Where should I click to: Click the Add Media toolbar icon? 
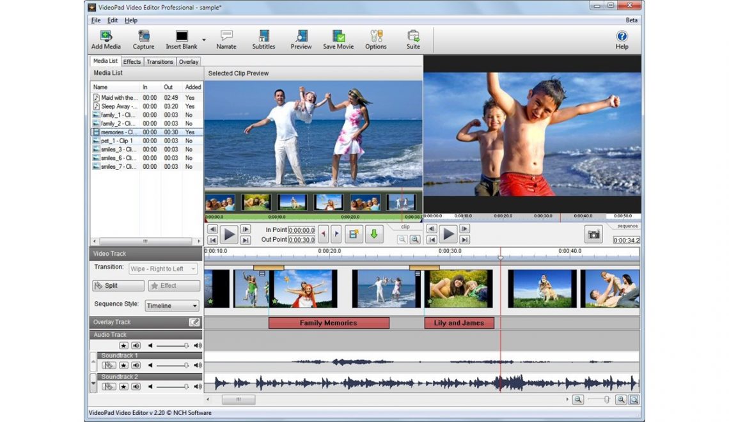[106, 36]
